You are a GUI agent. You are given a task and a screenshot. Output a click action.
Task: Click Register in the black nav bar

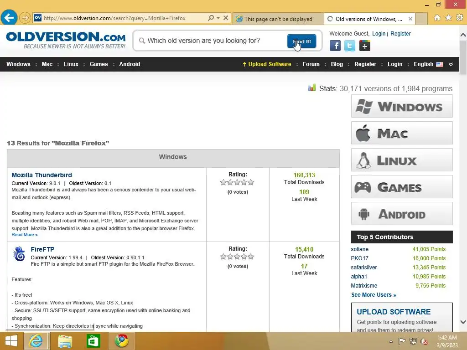coord(365,64)
